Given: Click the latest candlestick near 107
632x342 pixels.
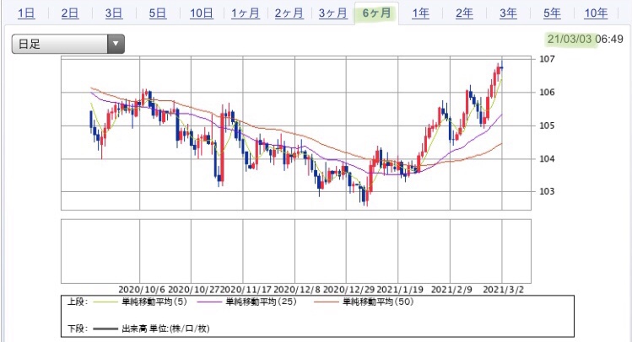Looking at the screenshot, I should (x=502, y=67).
